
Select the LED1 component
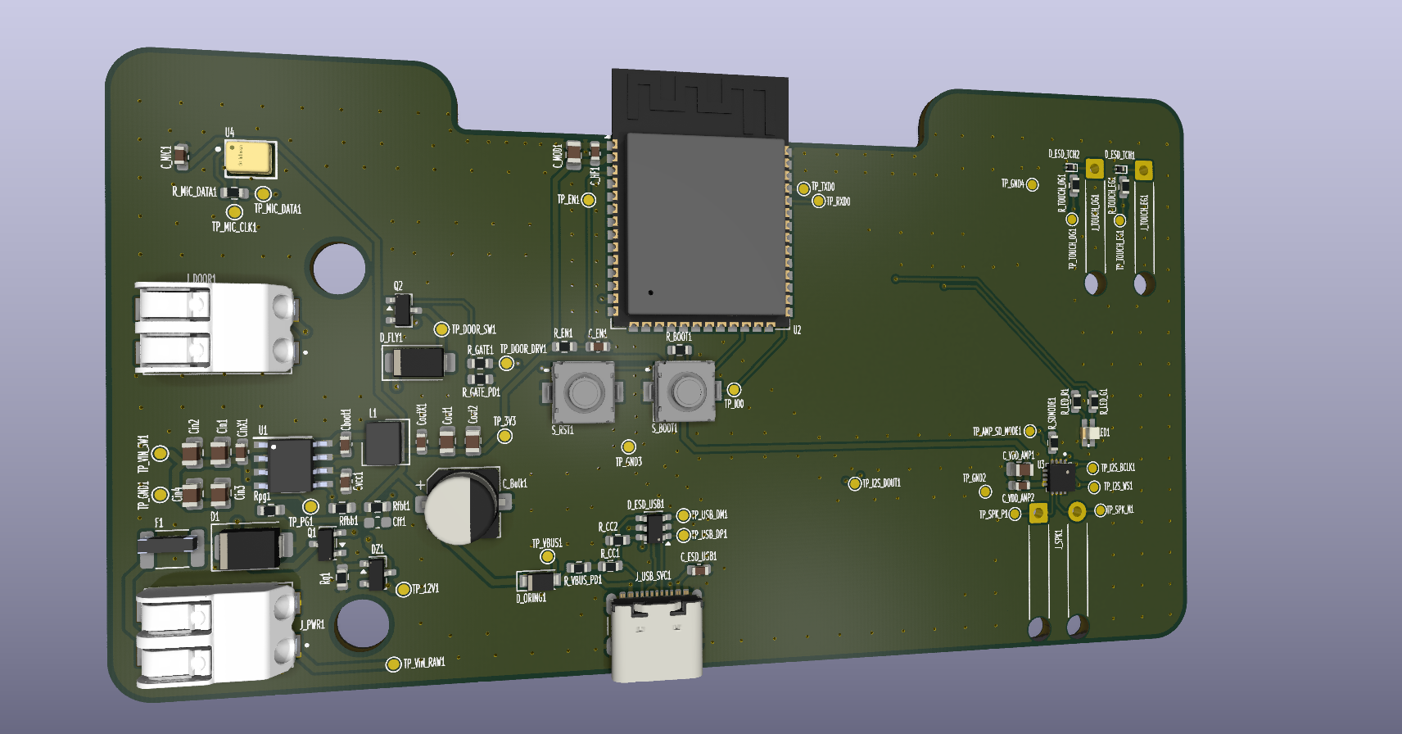(1089, 433)
